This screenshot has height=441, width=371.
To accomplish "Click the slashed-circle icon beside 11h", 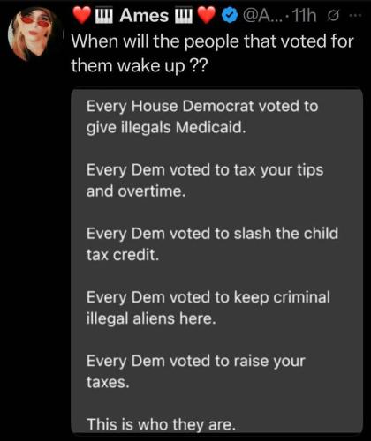I will pos(333,16).
